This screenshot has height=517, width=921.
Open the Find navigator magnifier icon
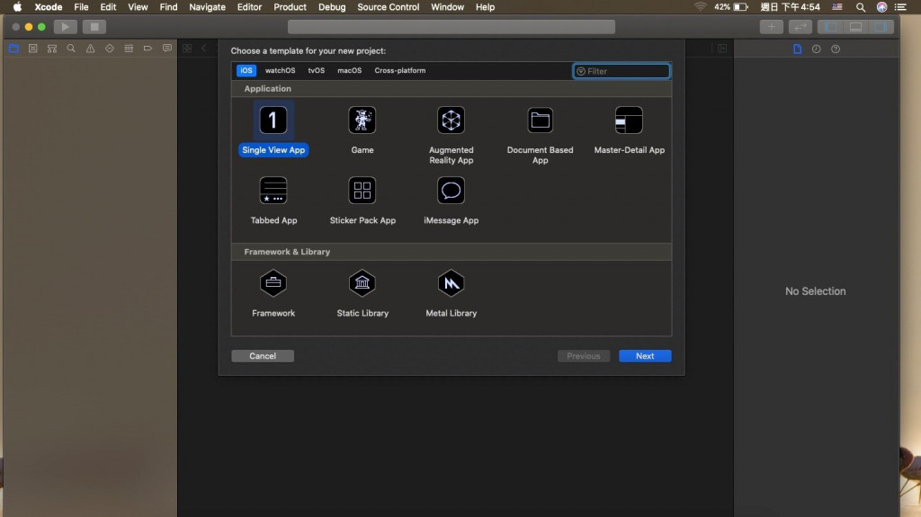[71, 49]
